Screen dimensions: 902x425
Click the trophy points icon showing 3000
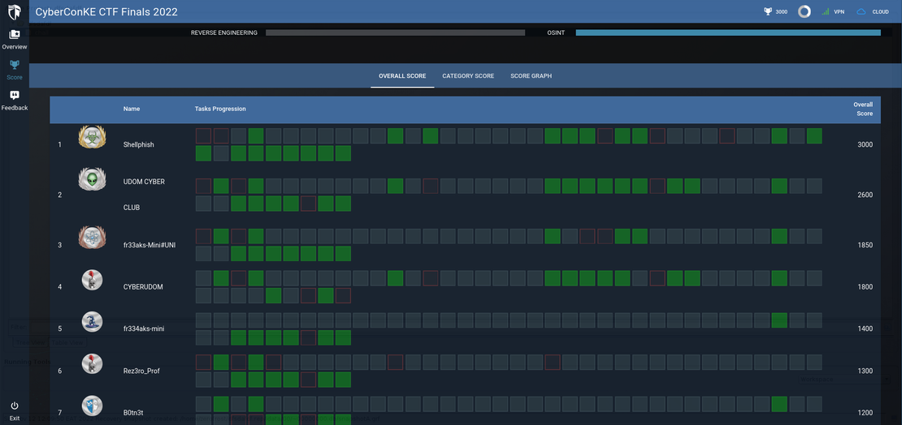click(768, 12)
